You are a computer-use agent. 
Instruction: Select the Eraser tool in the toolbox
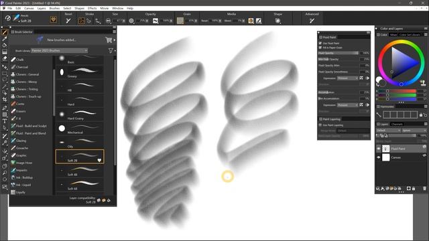[x=5, y=58]
